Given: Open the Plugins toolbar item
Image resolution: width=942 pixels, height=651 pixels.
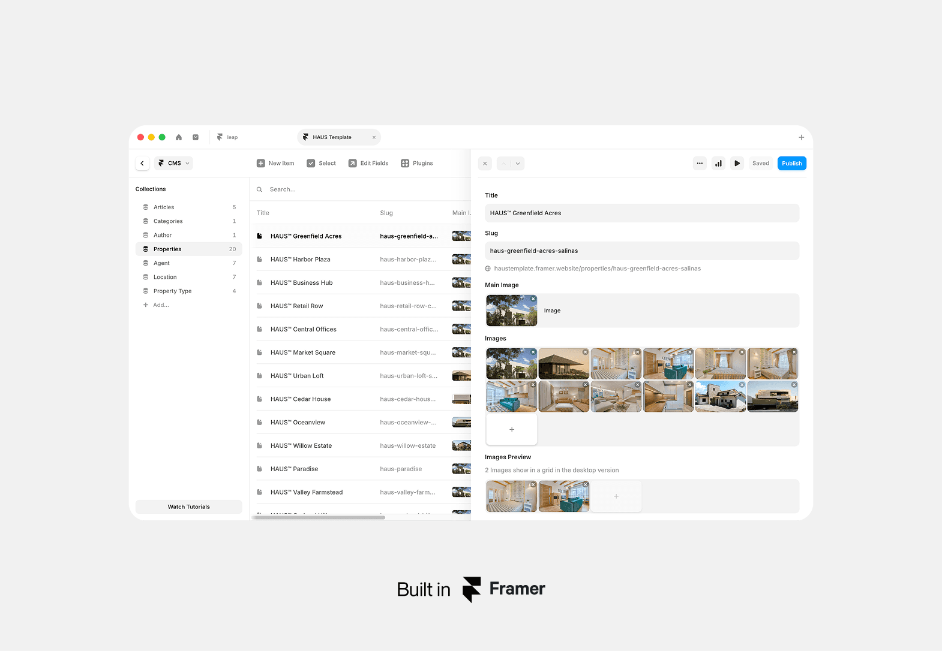Looking at the screenshot, I should click(x=417, y=163).
